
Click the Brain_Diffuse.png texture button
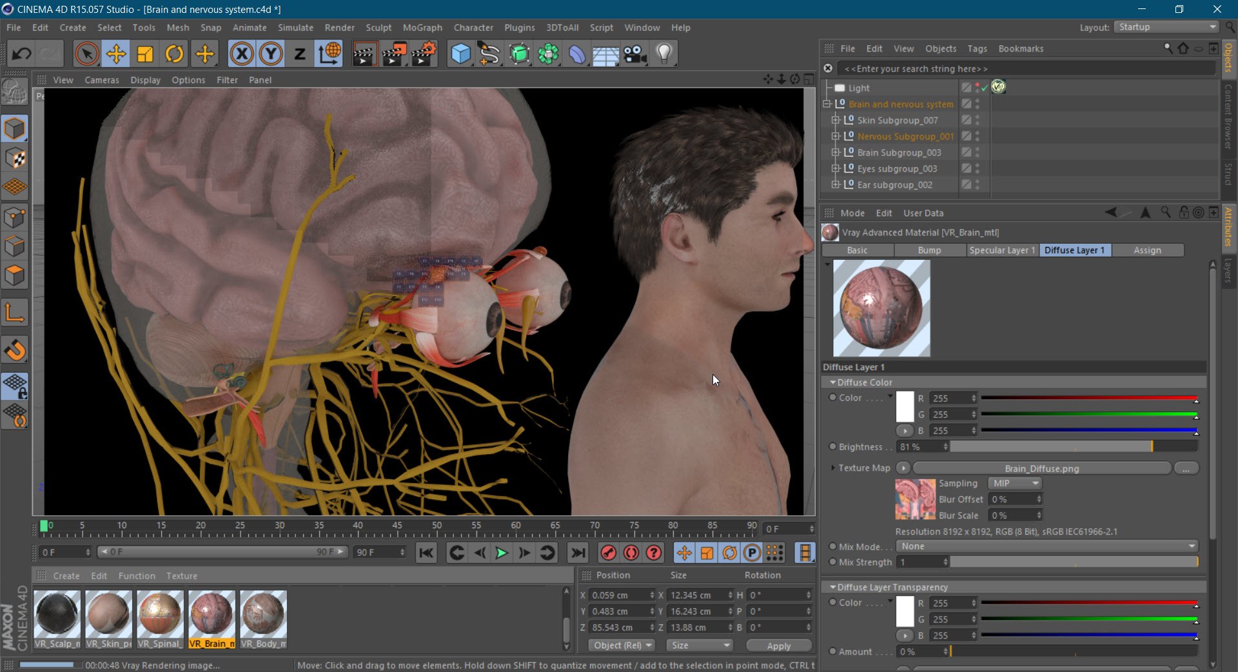coord(1041,468)
